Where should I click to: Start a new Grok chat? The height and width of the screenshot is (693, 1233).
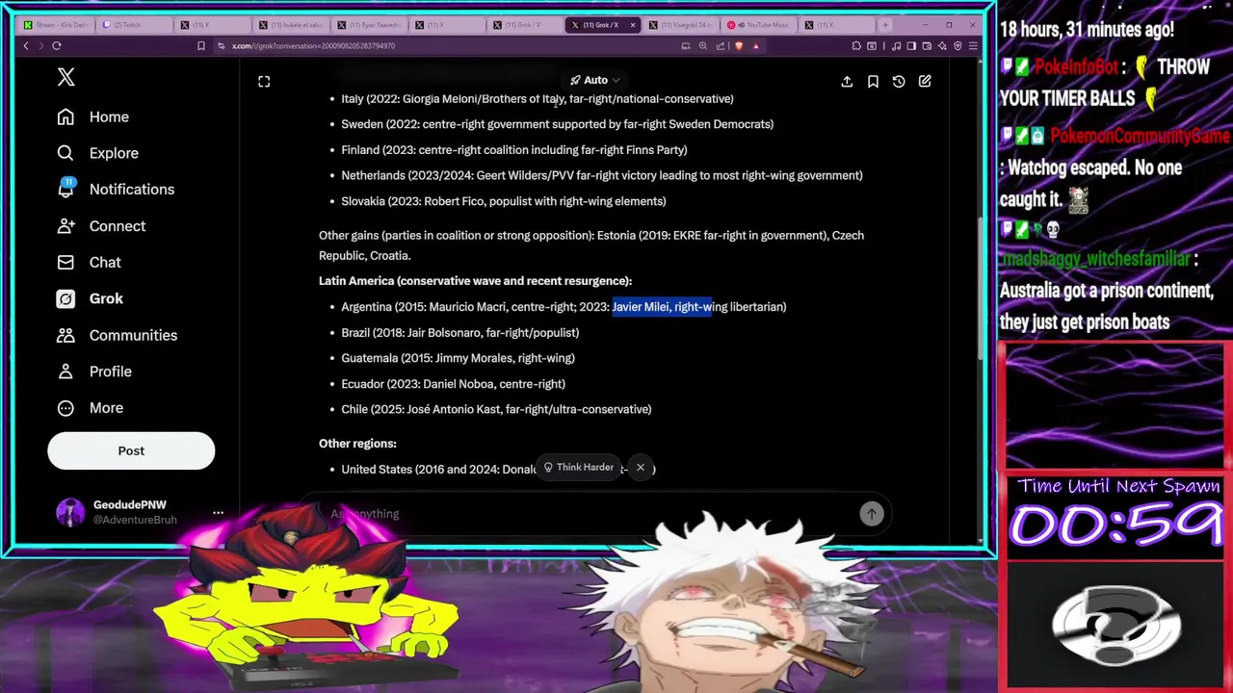point(925,82)
